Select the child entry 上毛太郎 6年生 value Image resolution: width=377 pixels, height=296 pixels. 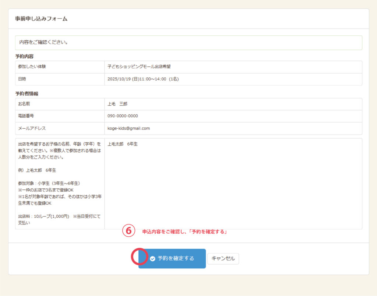point(122,144)
